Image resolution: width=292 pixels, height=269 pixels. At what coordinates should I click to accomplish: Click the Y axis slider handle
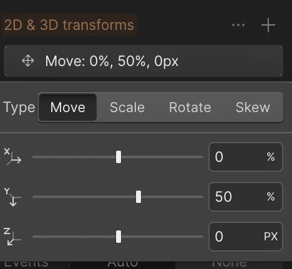pyautogui.click(x=139, y=197)
